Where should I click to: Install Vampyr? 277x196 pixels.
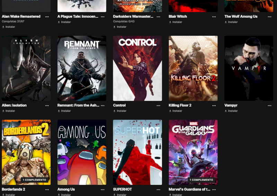pos(231,111)
